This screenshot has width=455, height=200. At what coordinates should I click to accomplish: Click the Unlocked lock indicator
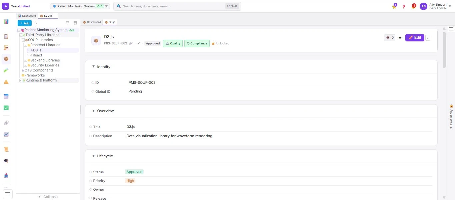point(221,43)
